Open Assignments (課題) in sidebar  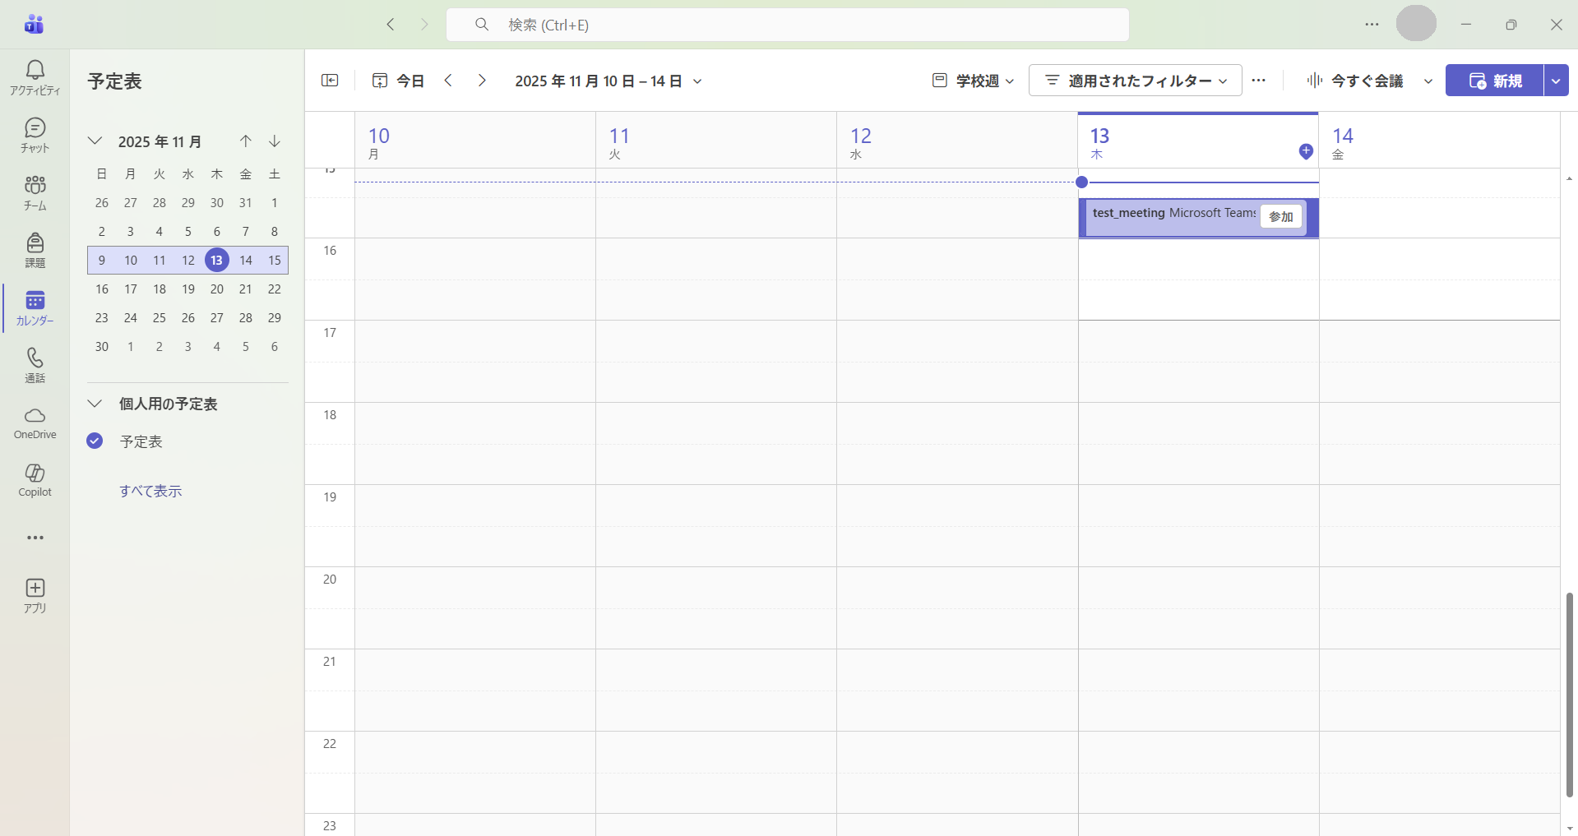(x=35, y=250)
